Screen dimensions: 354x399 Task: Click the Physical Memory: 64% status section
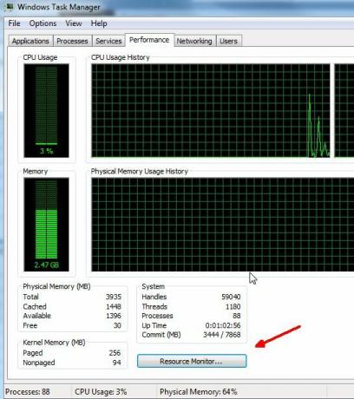(199, 392)
